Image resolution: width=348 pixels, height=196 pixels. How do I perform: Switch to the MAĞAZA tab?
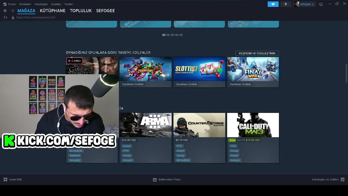(x=26, y=11)
